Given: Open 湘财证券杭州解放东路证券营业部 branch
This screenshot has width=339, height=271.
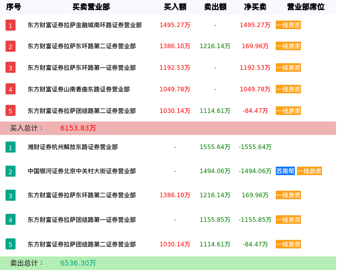Looking at the screenshot, I should point(73,147).
